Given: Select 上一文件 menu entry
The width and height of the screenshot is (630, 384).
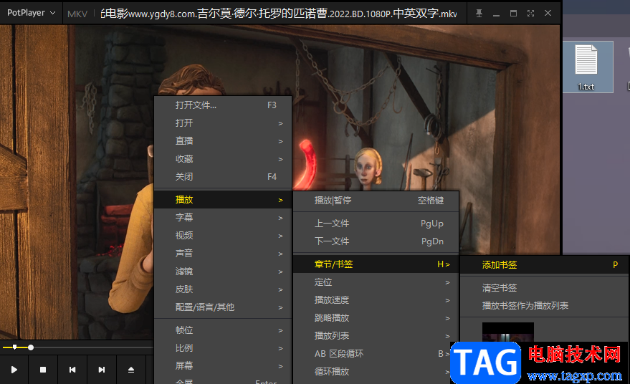Looking at the screenshot, I should (x=376, y=224).
